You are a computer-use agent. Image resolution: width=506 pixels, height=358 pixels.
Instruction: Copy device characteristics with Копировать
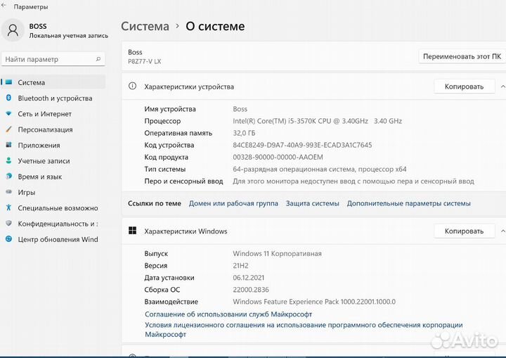(x=464, y=87)
